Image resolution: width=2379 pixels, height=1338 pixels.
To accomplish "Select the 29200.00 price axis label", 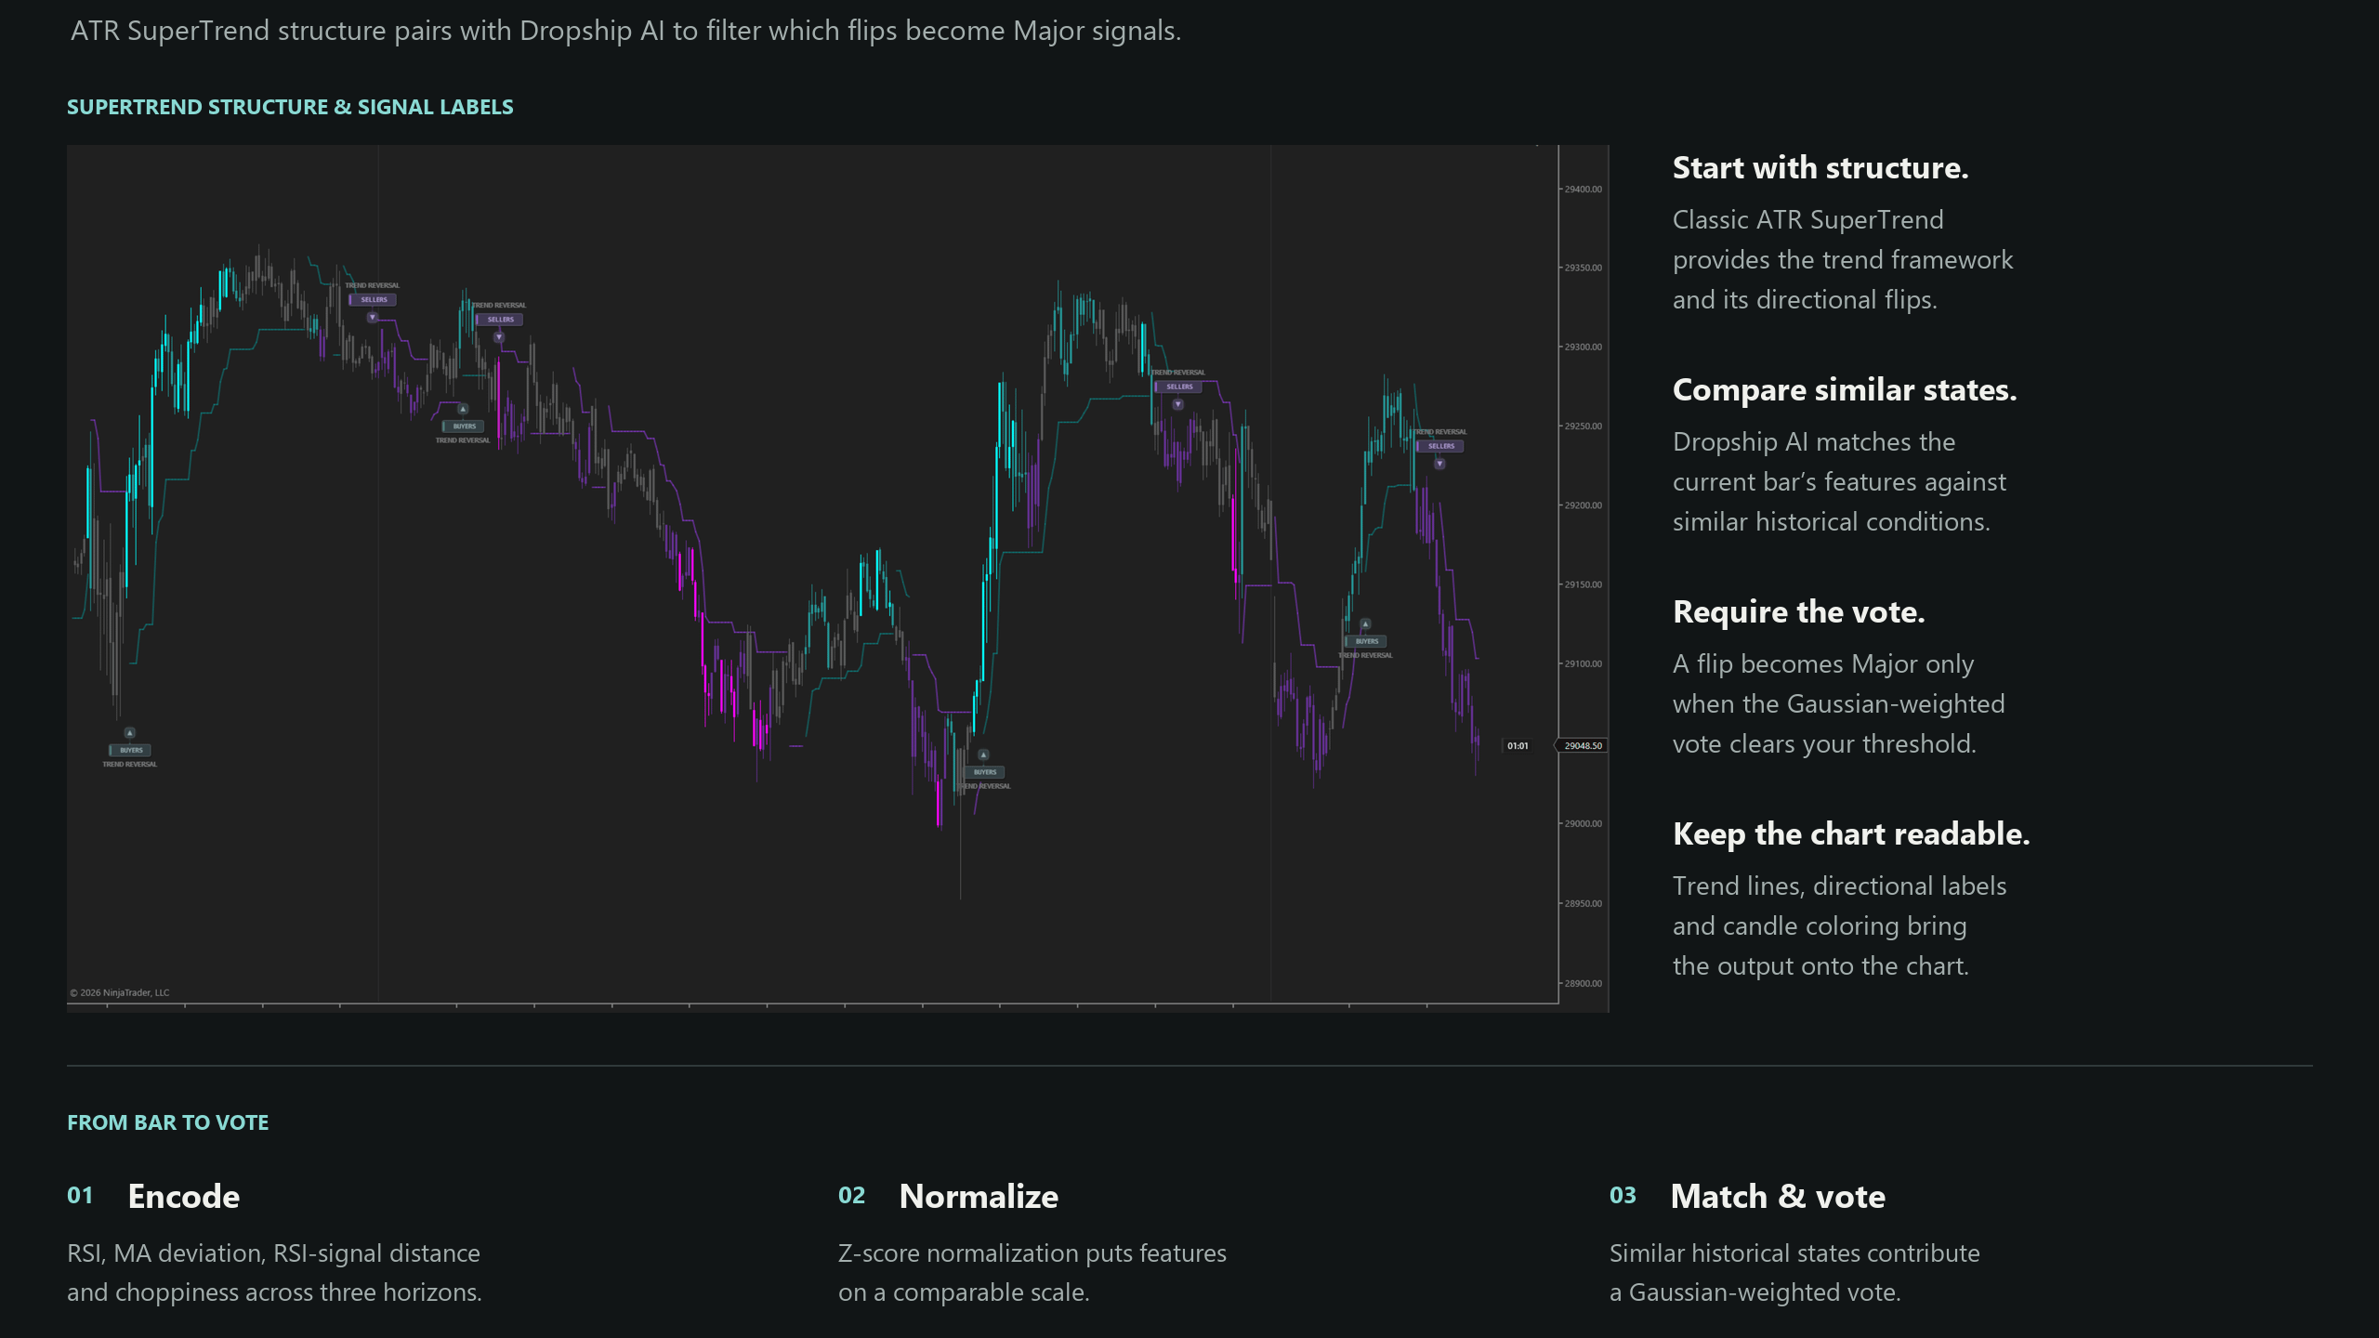I will click(1583, 505).
